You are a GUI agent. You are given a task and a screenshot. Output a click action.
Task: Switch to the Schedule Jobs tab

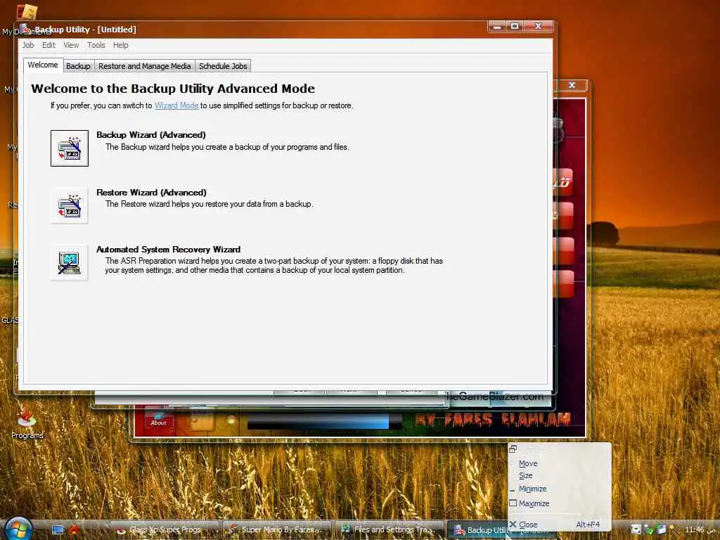point(223,66)
